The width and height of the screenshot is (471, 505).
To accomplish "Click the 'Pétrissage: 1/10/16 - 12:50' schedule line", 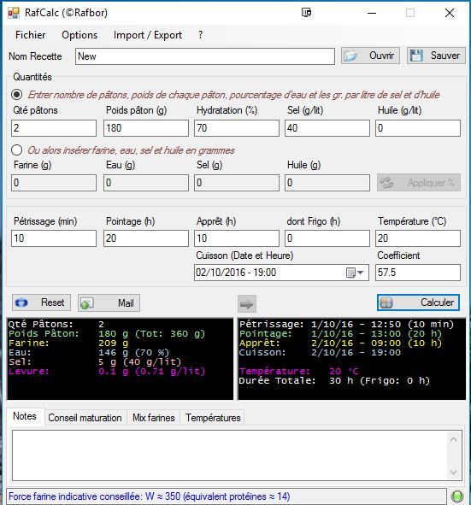I will [346, 325].
